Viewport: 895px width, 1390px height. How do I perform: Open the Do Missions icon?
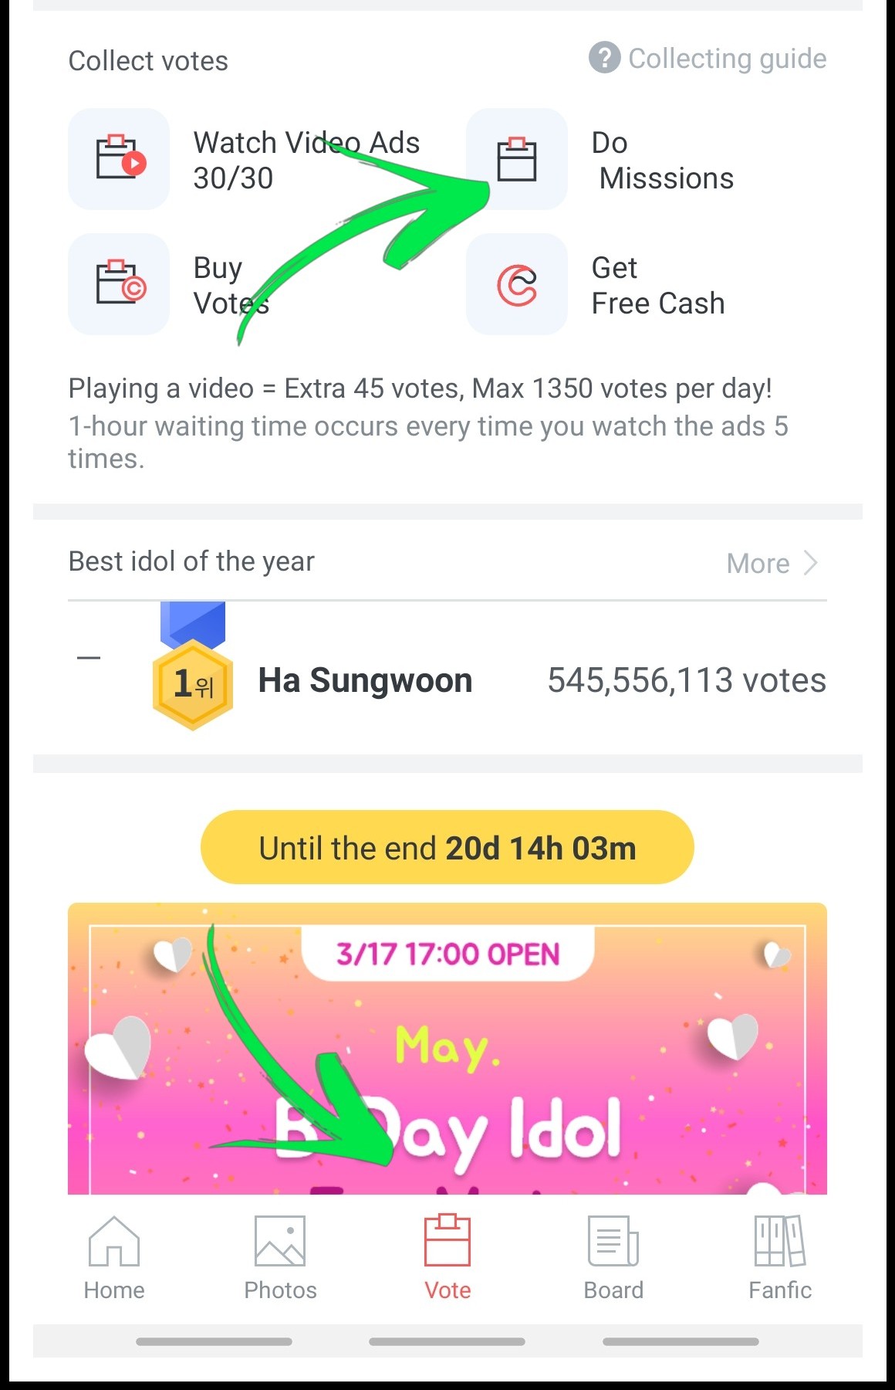(517, 159)
